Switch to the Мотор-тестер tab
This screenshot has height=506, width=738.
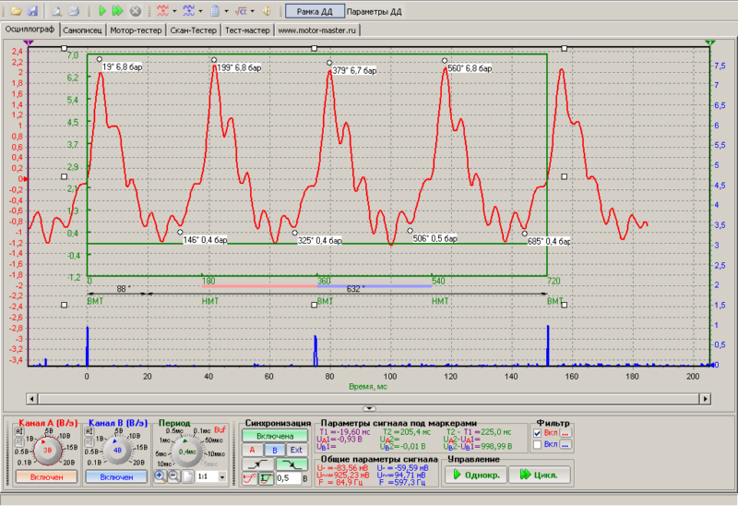(136, 30)
